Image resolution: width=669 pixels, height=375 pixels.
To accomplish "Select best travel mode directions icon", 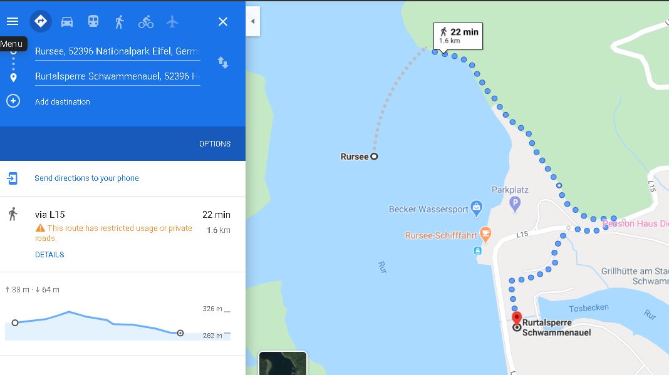I will tap(41, 21).
